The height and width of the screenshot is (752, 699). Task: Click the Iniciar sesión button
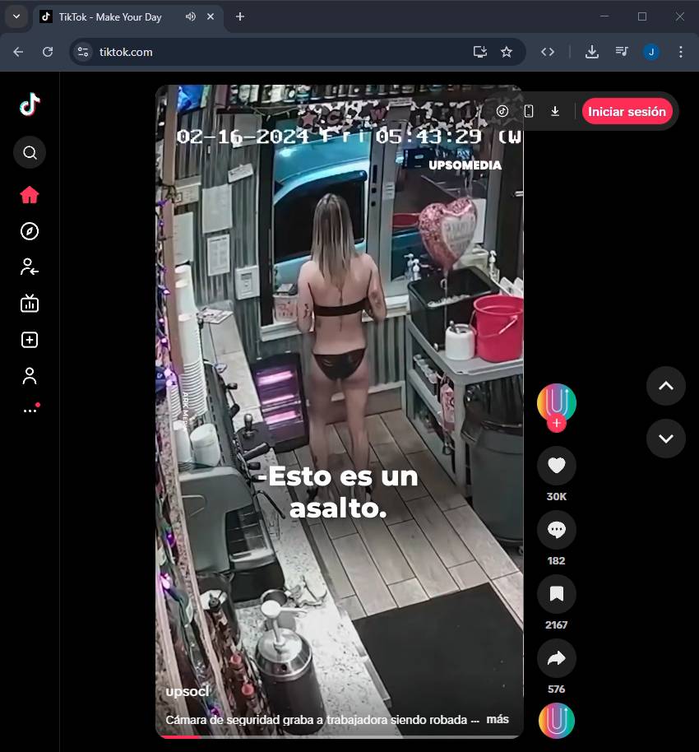[x=627, y=111]
